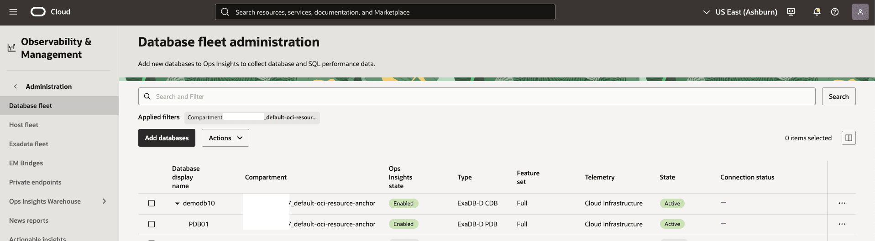Click the Search button
Viewport: 875px width, 241px height.
point(838,97)
